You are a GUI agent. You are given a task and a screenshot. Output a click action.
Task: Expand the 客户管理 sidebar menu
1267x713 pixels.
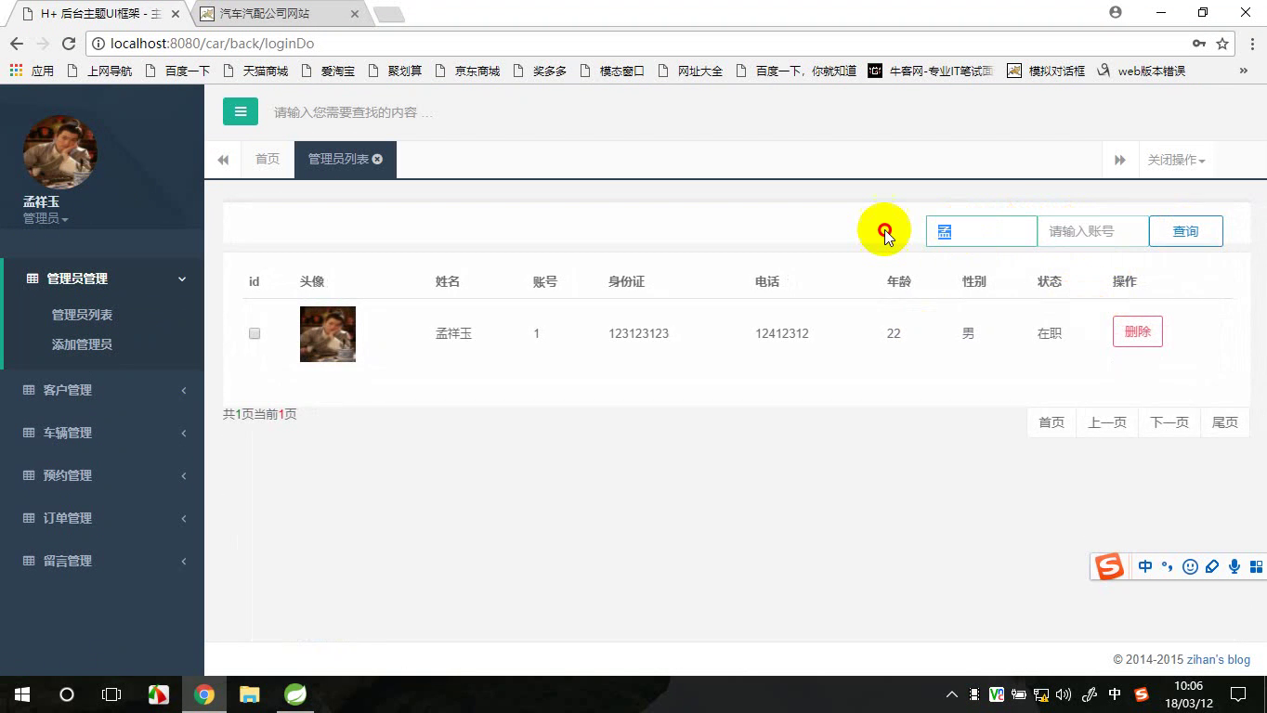184,390
